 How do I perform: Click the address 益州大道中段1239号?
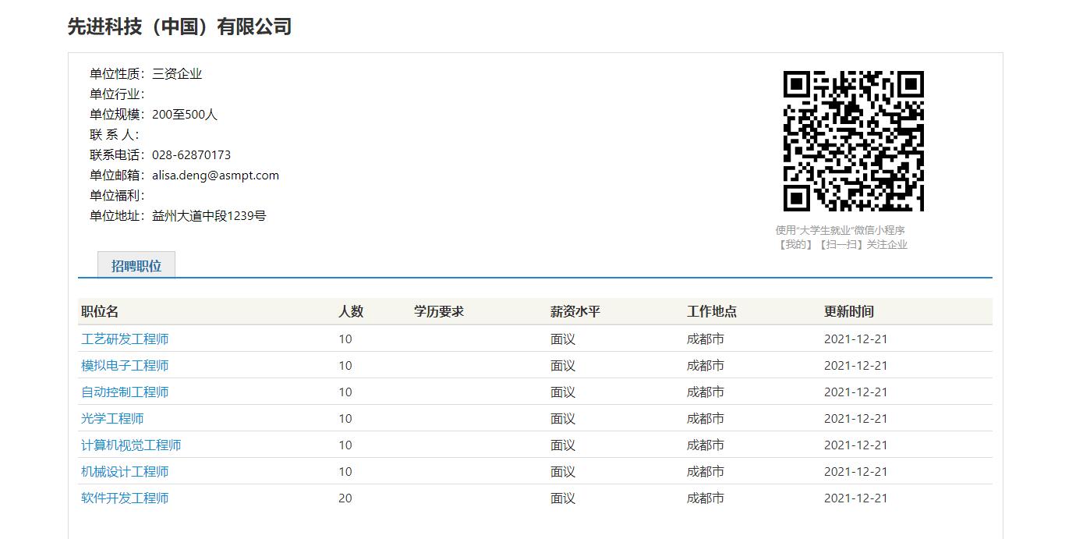click(209, 216)
